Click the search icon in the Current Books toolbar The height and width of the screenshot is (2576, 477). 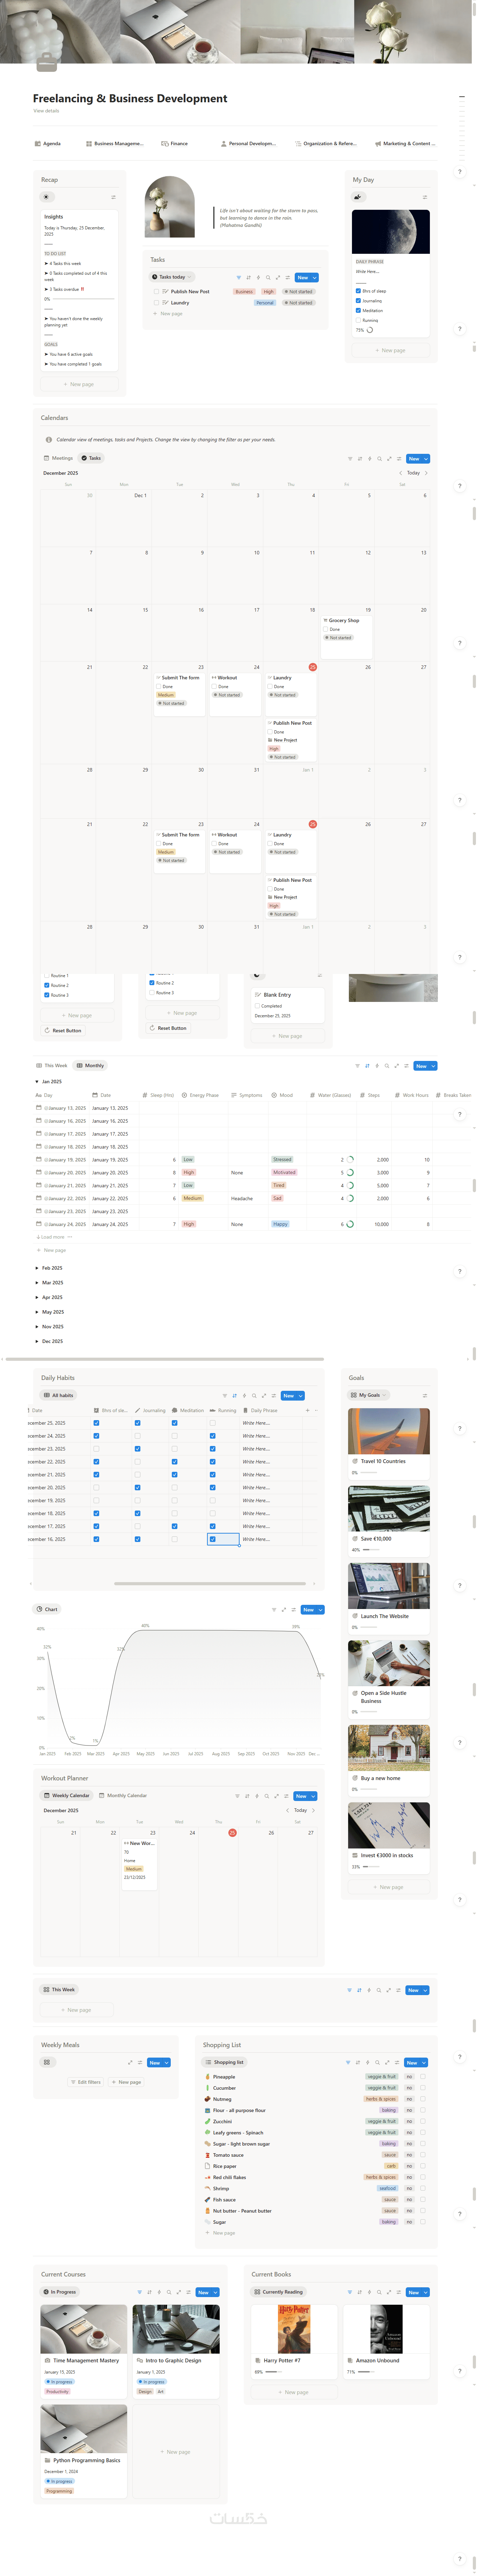(x=379, y=2292)
